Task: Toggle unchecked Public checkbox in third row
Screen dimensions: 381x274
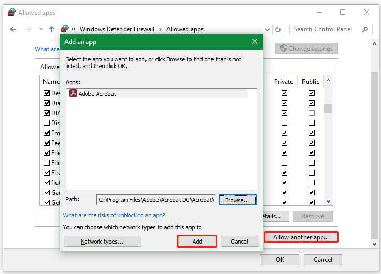Action: pyautogui.click(x=311, y=113)
